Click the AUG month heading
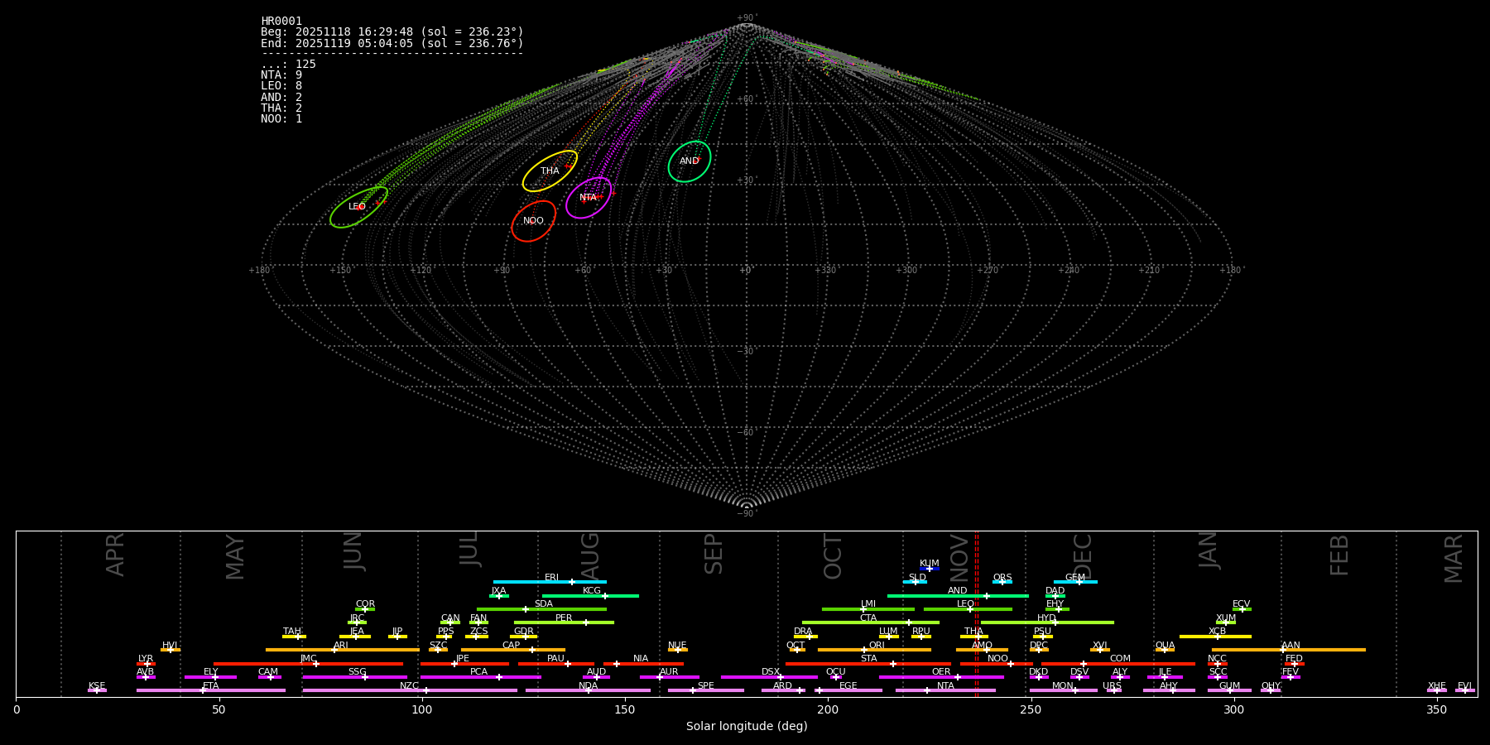 pos(590,557)
